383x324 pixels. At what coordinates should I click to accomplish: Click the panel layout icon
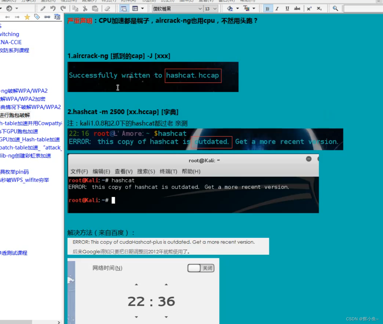point(135,9)
